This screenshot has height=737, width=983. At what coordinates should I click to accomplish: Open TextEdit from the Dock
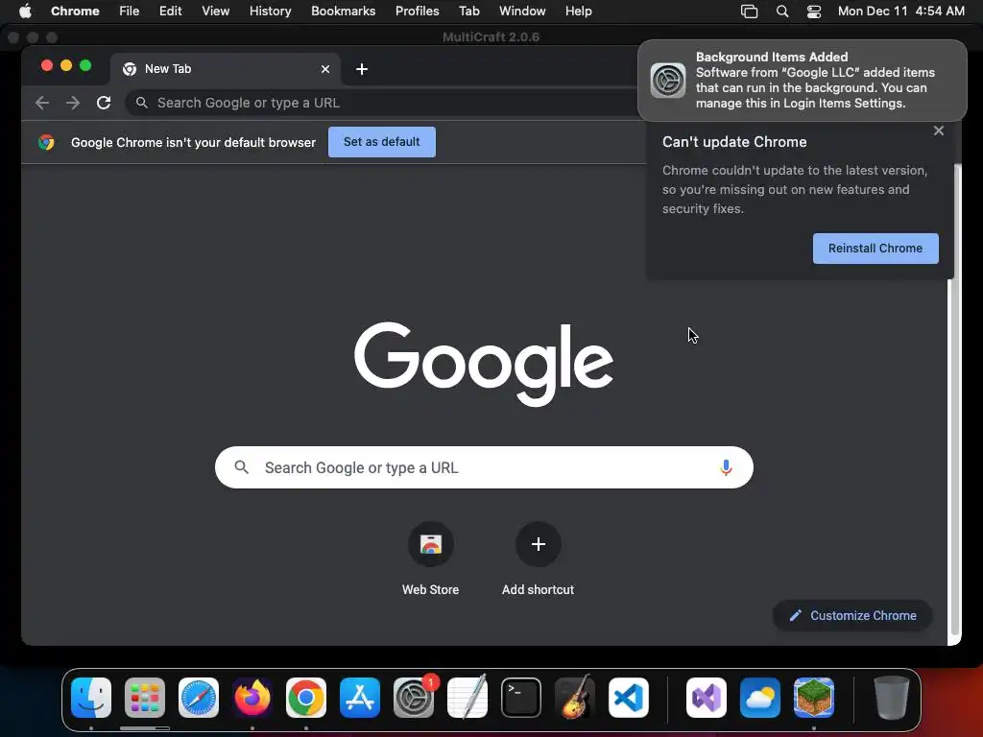pos(468,698)
